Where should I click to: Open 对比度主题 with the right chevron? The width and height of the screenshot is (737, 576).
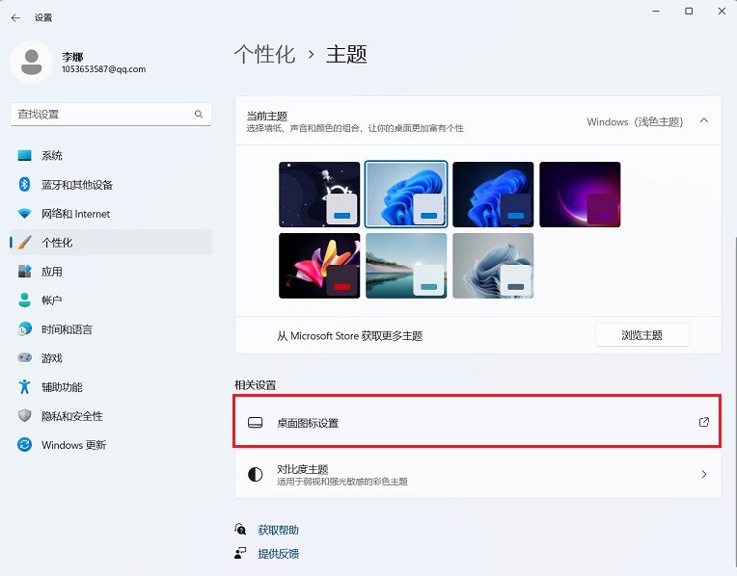(x=703, y=474)
